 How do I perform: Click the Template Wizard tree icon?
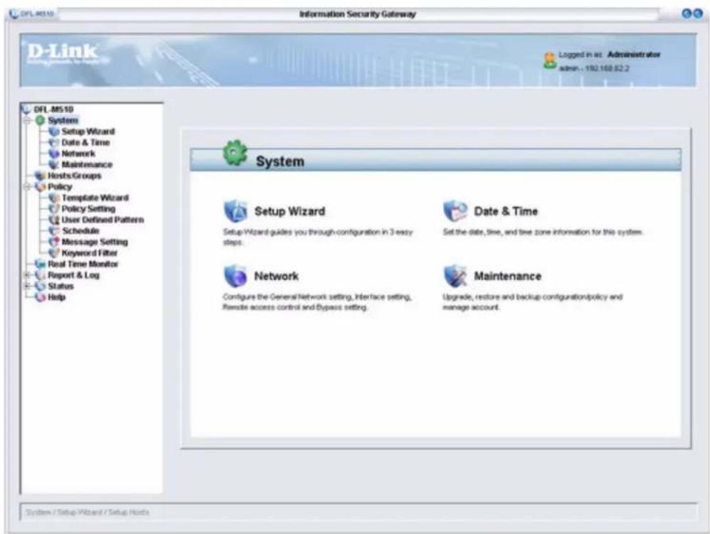pyautogui.click(x=54, y=198)
